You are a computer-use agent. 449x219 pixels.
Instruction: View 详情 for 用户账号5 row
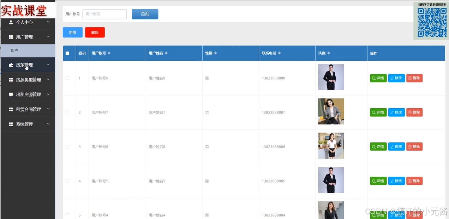click(x=378, y=181)
